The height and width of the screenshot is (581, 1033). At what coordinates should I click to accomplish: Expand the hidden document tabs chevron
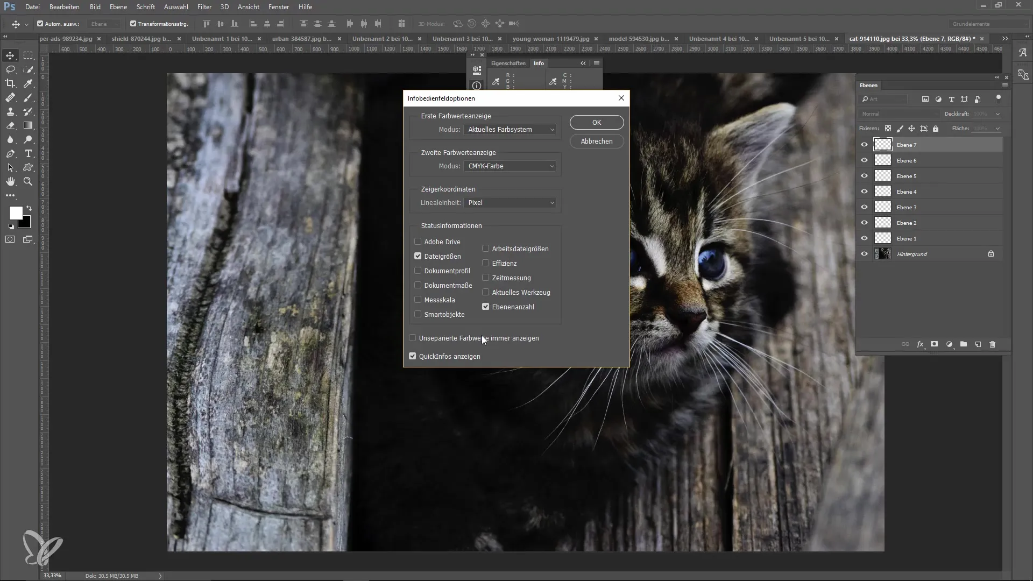click(1005, 39)
